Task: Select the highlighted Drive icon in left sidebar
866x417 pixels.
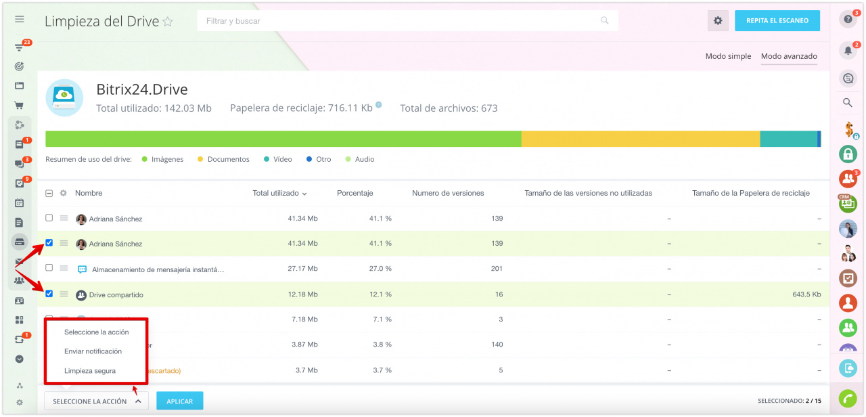Action: 20,242
